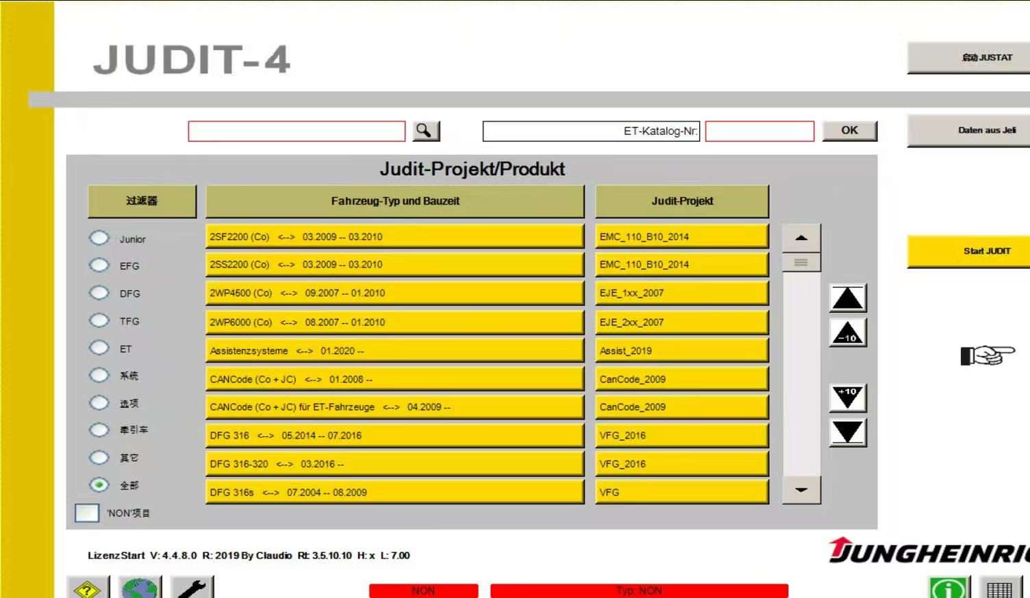This screenshot has height=598, width=1030.
Task: Click the scrollbar thumb handle
Action: click(x=801, y=262)
